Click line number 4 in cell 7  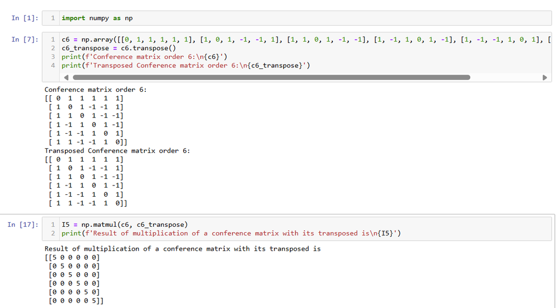click(x=53, y=65)
